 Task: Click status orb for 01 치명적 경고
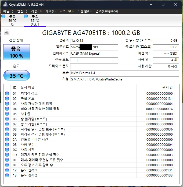pyautogui.click(x=7, y=93)
